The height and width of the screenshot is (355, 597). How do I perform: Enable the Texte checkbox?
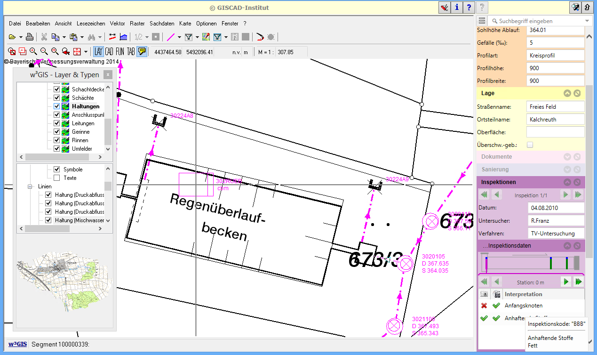pyautogui.click(x=57, y=178)
